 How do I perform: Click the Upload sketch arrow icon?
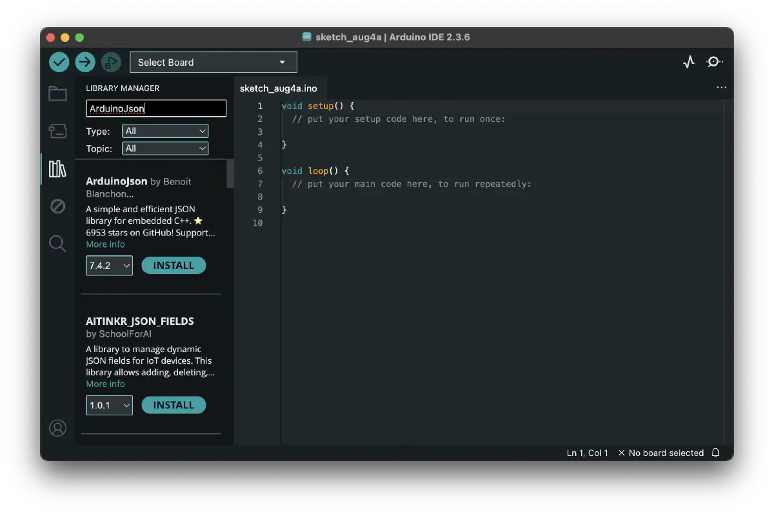tap(84, 62)
